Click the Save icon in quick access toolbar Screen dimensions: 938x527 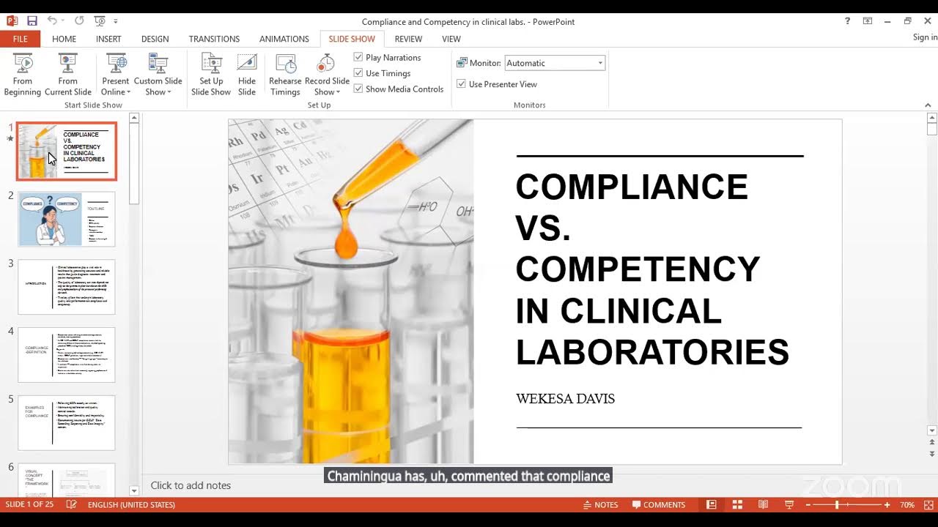(x=32, y=21)
